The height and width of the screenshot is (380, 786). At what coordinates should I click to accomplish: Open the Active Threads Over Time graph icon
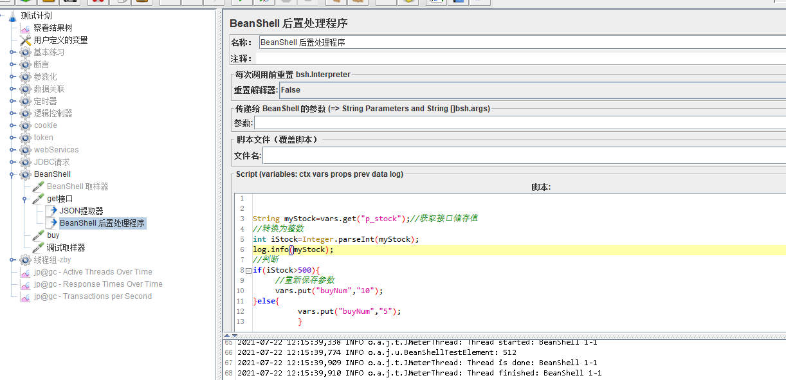pos(25,272)
